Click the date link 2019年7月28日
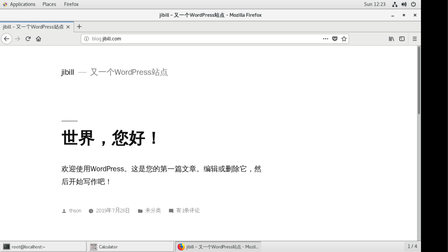 tap(113, 211)
